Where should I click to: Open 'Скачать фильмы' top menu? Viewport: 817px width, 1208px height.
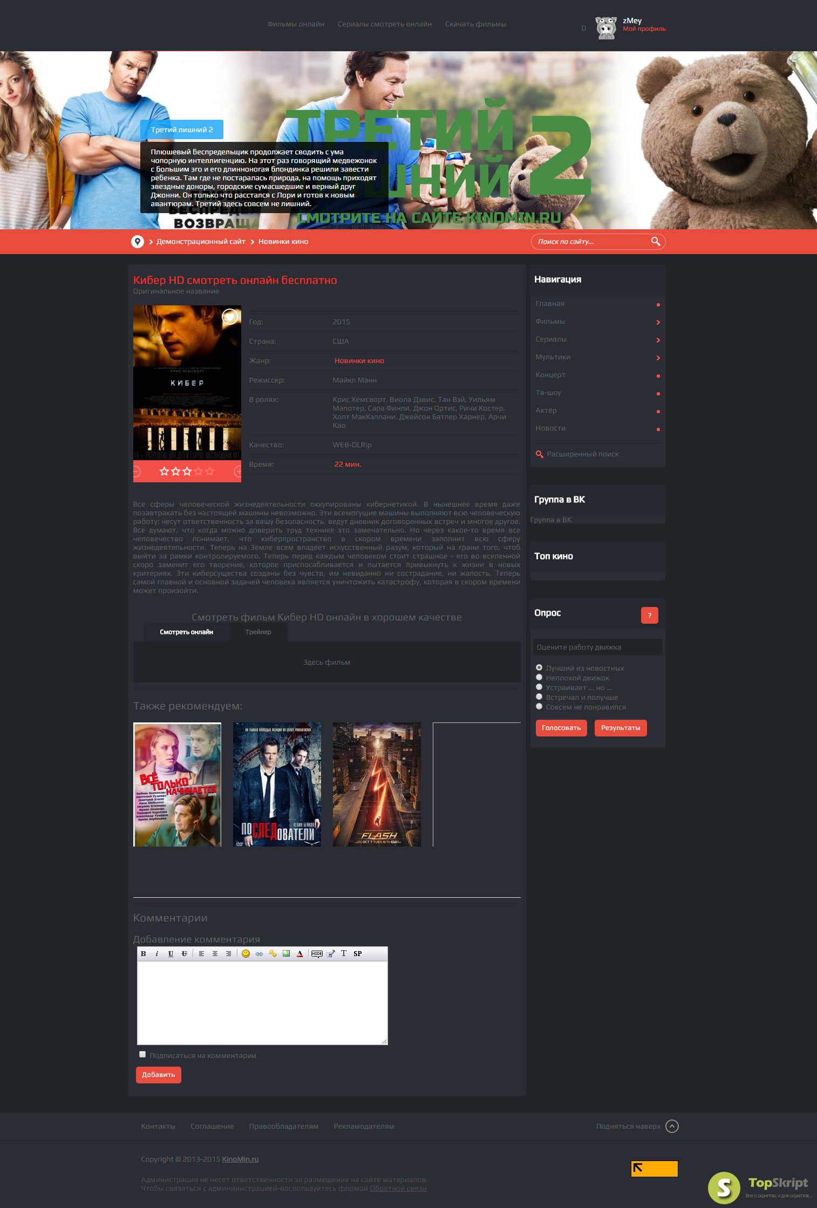[x=475, y=24]
